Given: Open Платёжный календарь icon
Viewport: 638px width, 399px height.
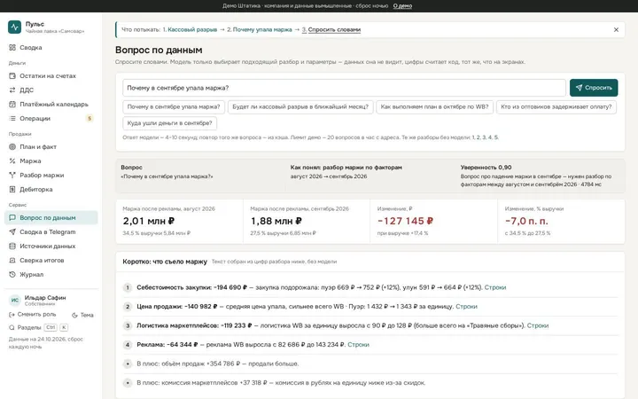Looking at the screenshot, I should coord(12,105).
